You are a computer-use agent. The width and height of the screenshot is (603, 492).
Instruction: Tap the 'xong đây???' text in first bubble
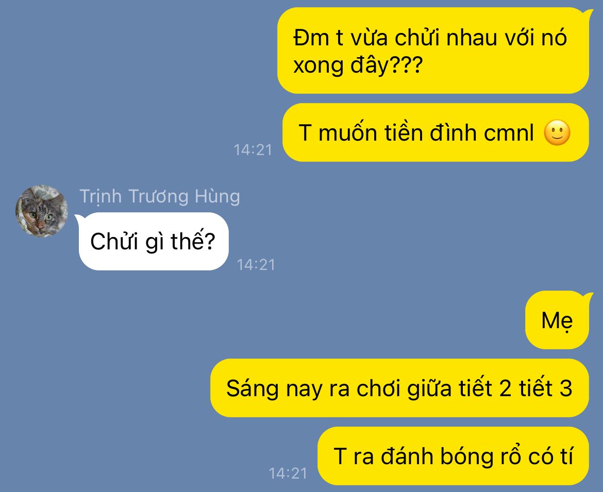358,65
